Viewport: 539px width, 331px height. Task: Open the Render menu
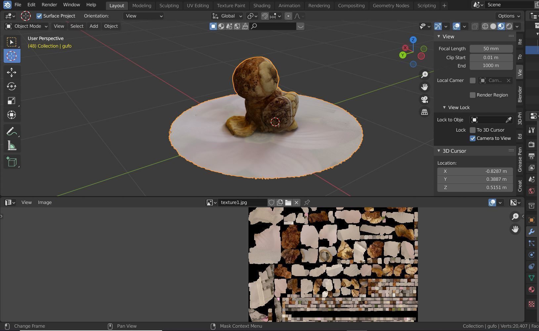click(x=49, y=5)
